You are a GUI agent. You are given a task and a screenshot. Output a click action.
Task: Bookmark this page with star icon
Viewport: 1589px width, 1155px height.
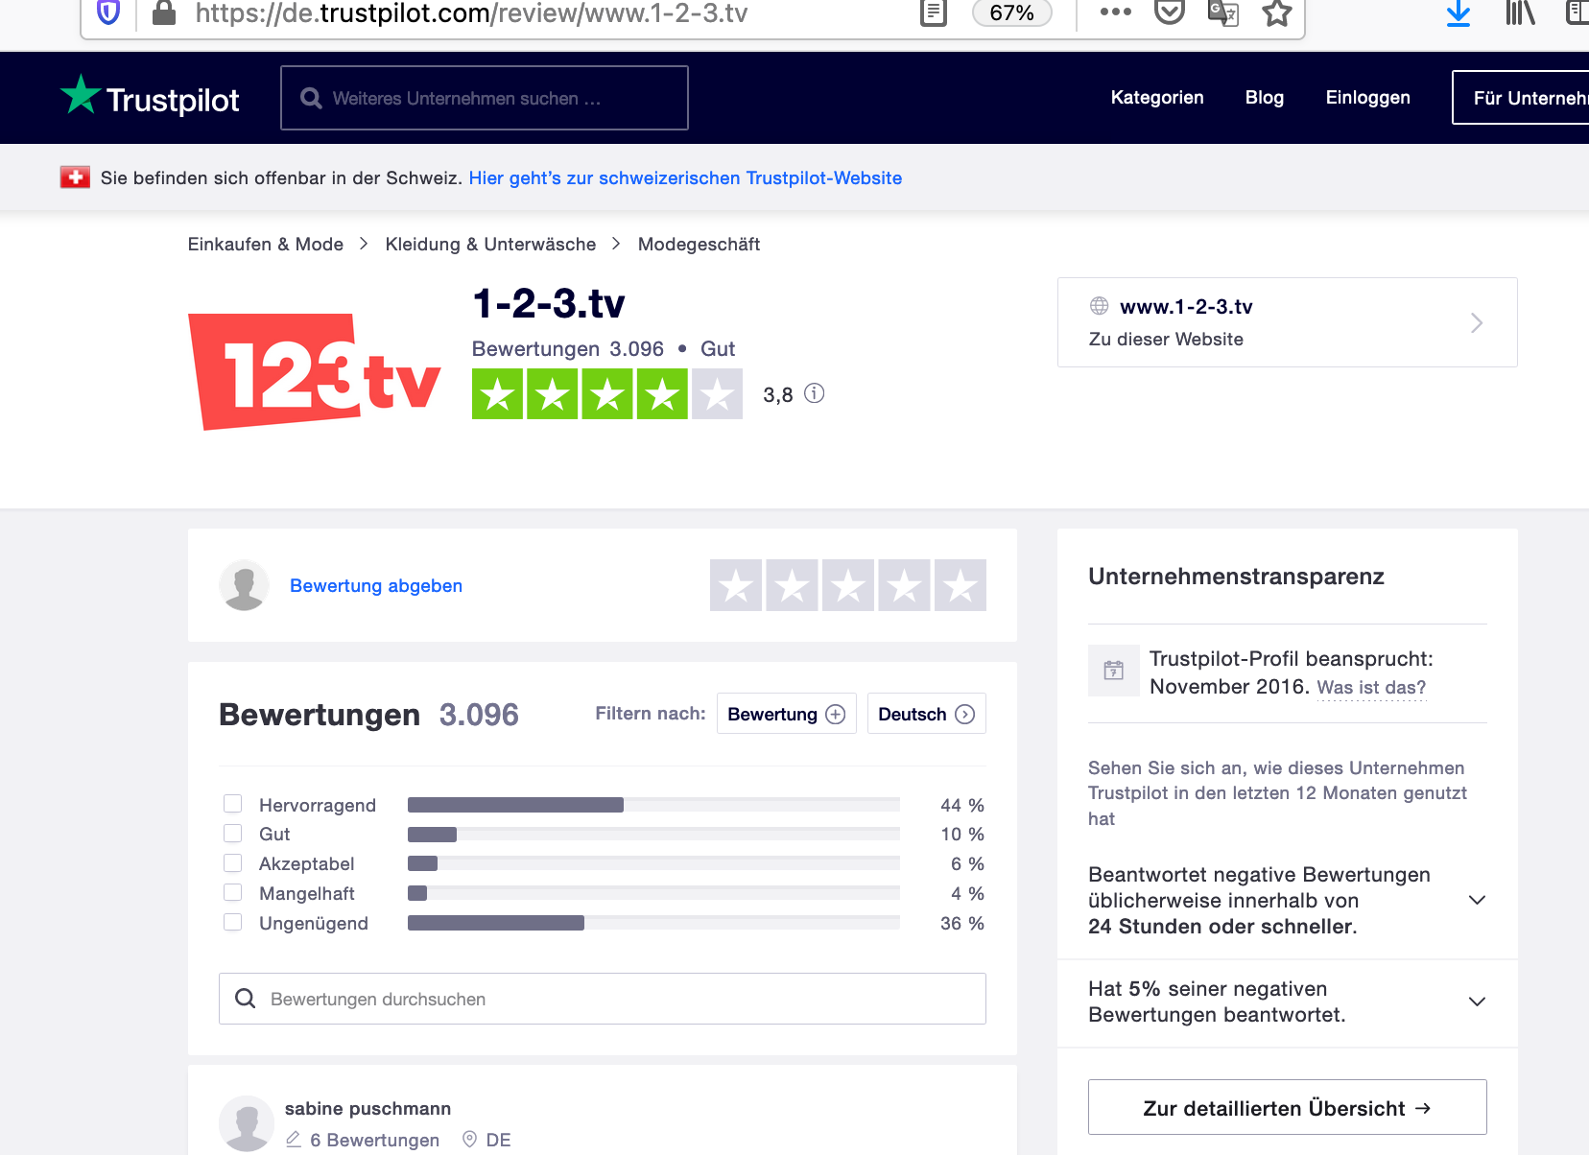click(1276, 12)
